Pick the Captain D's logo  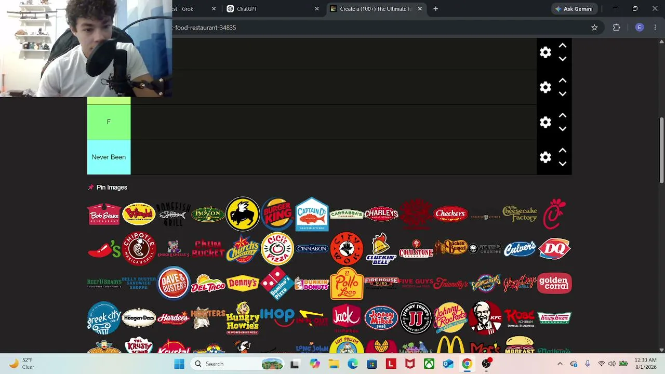point(312,214)
